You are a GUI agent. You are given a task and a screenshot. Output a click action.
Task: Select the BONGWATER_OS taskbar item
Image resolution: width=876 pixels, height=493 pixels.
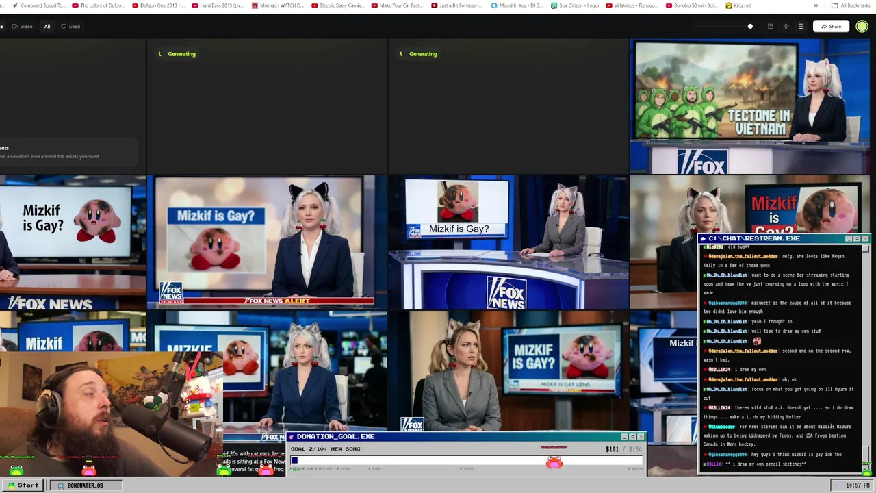point(86,485)
